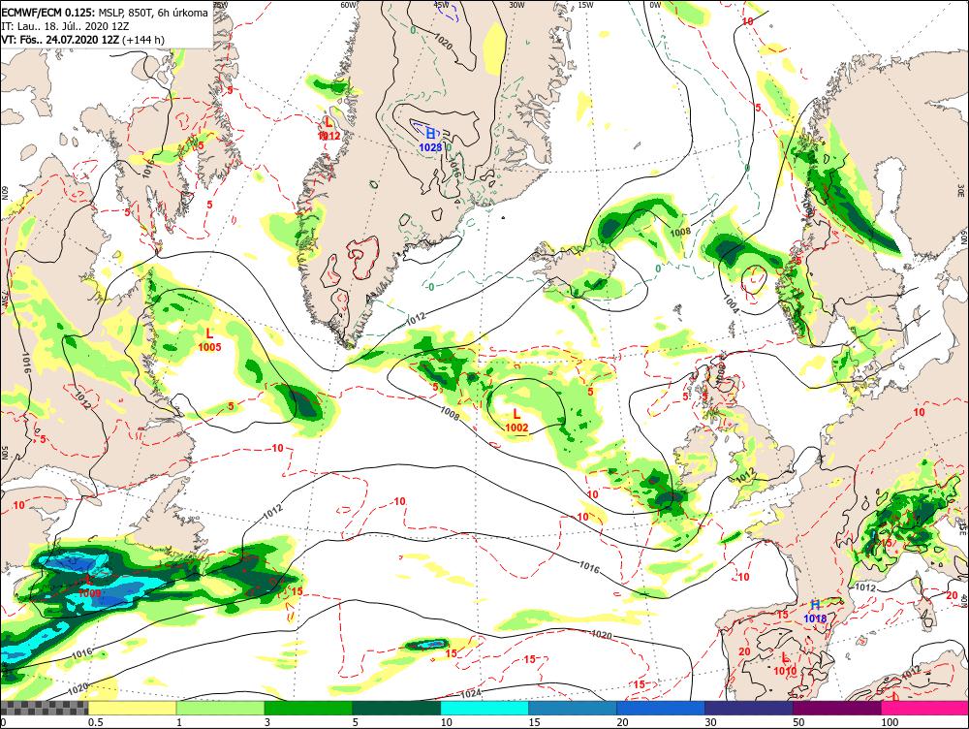Click the 'ECMWF/ECM 0.125:' model title
This screenshot has width=969, height=729.
[48, 13]
